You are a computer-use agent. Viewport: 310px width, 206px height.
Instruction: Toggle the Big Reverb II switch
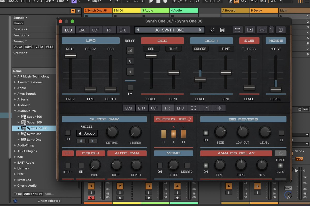[281, 133]
